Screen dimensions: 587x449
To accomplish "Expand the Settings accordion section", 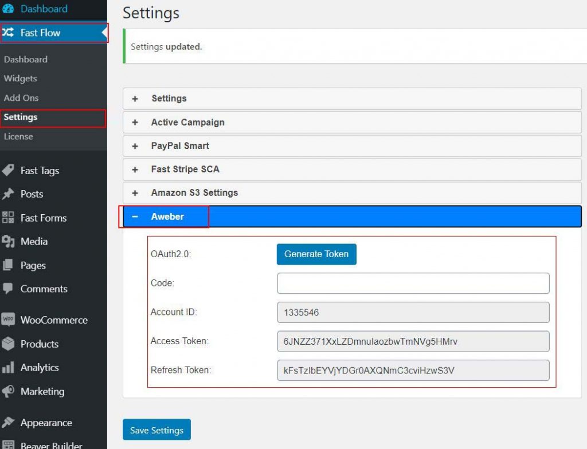I will coord(352,99).
